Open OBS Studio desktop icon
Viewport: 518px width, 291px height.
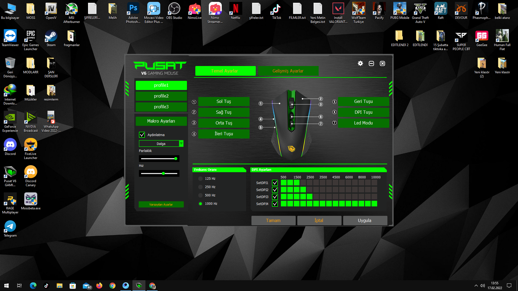pos(174,11)
